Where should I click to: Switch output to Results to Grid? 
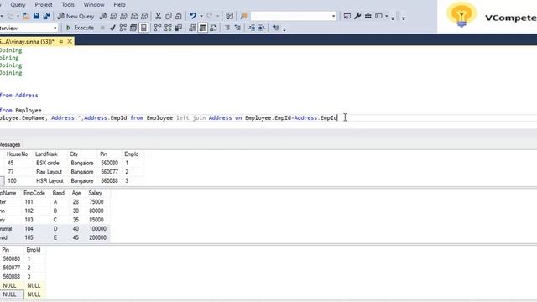click(203, 28)
